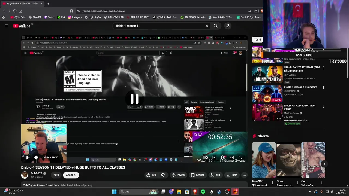349x196 pixels.
Task: Create a clip with Klip button
Action: click(x=215, y=175)
